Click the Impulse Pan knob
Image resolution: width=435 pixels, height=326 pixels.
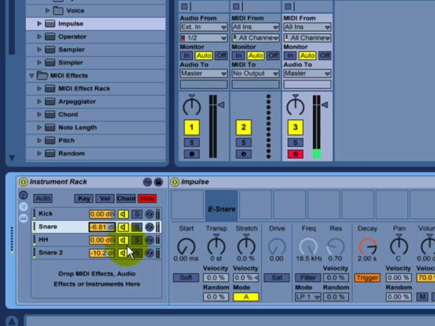(x=399, y=245)
